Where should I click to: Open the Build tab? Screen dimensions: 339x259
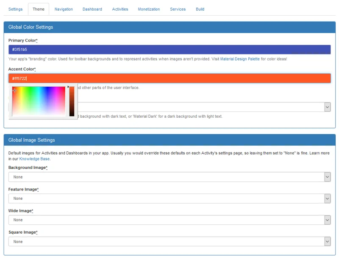coord(200,9)
